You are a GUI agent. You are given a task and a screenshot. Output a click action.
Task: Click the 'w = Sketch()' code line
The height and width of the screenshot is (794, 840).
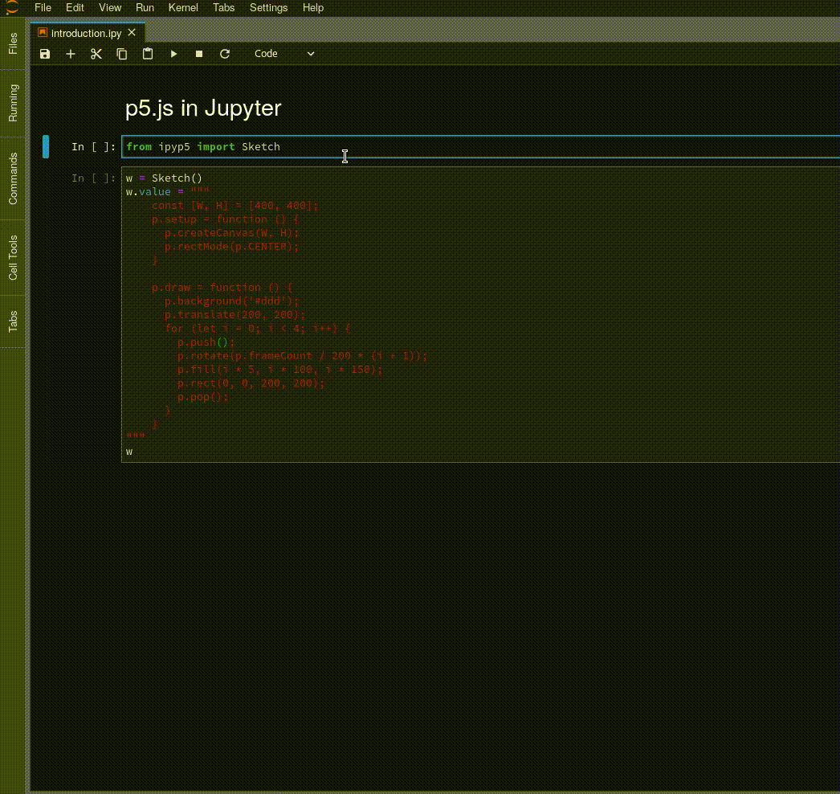tap(164, 178)
